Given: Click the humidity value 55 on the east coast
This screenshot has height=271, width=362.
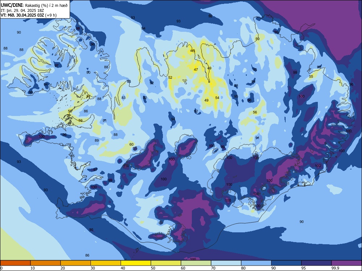Looking at the screenshot, I should (311, 77).
